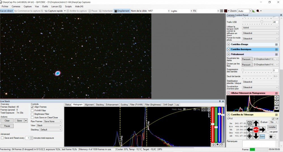Move telescope left with the left arrow
This screenshot has height=152, width=283.
[x=250, y=129]
